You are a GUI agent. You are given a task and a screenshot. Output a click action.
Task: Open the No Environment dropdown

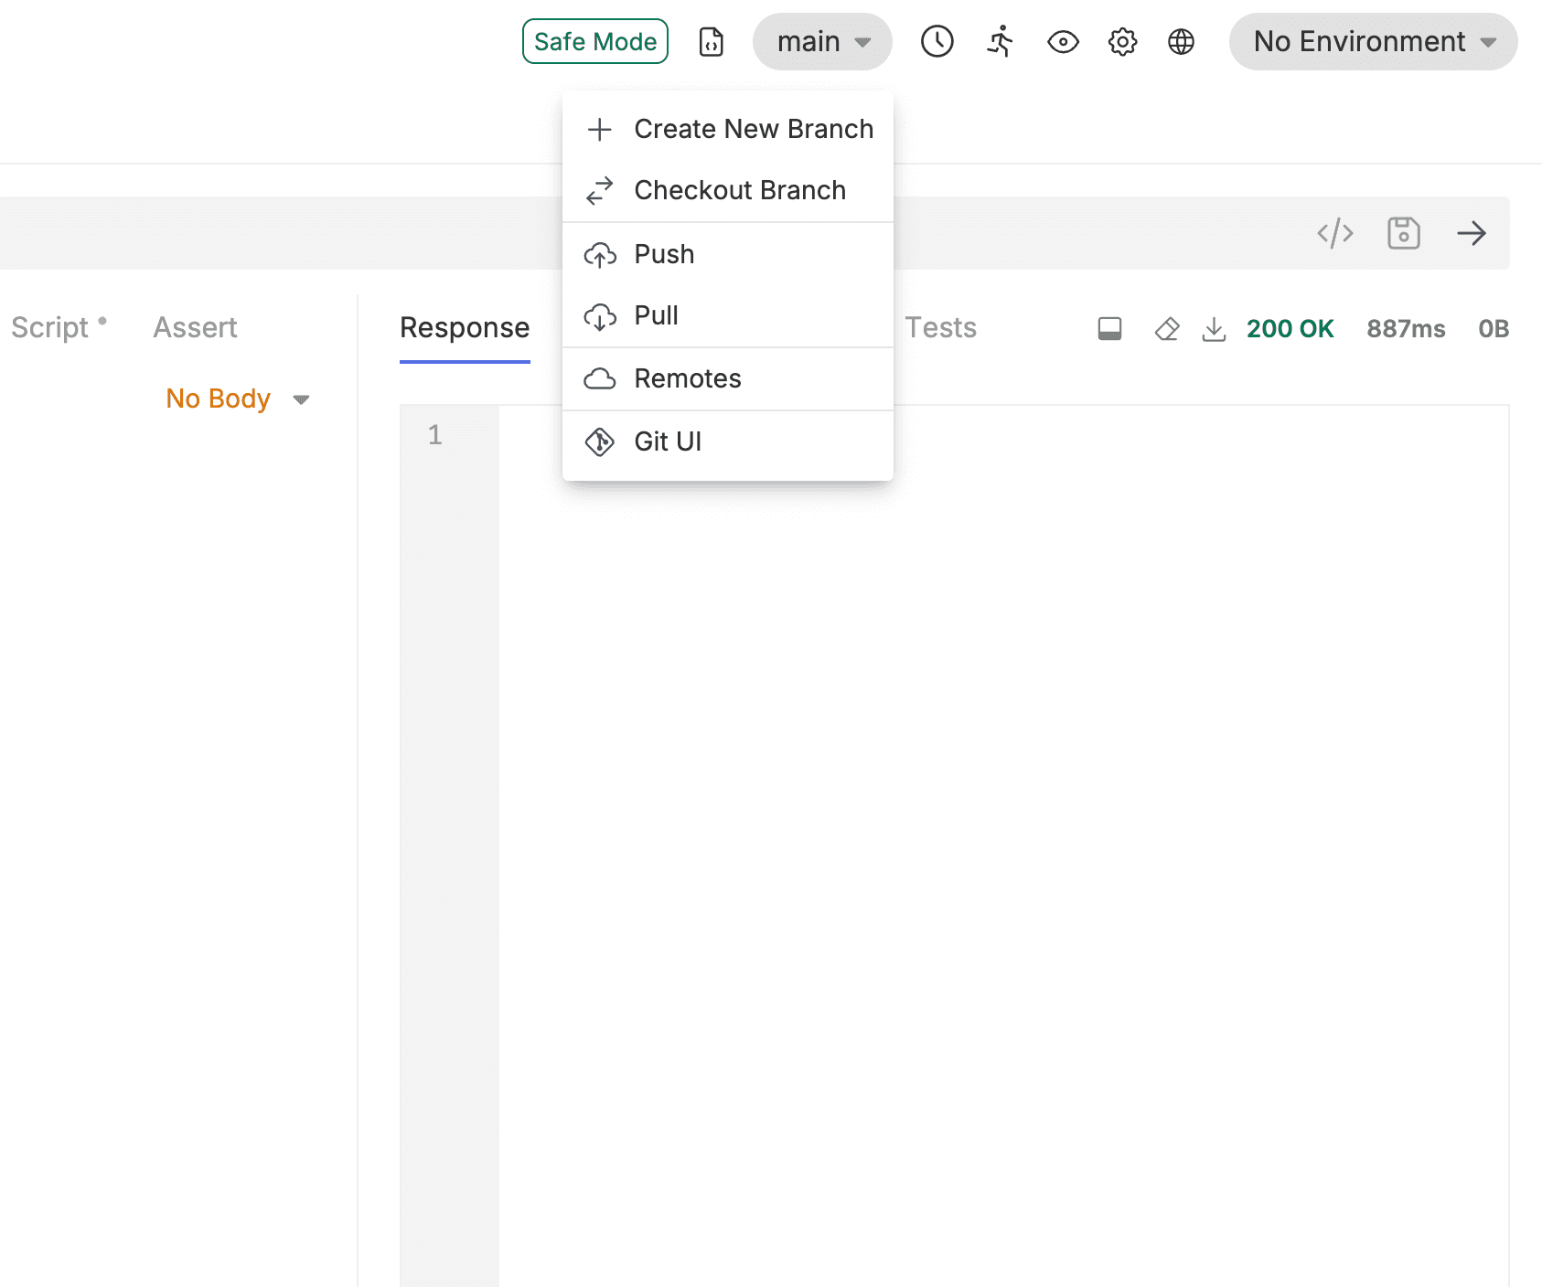(x=1373, y=41)
